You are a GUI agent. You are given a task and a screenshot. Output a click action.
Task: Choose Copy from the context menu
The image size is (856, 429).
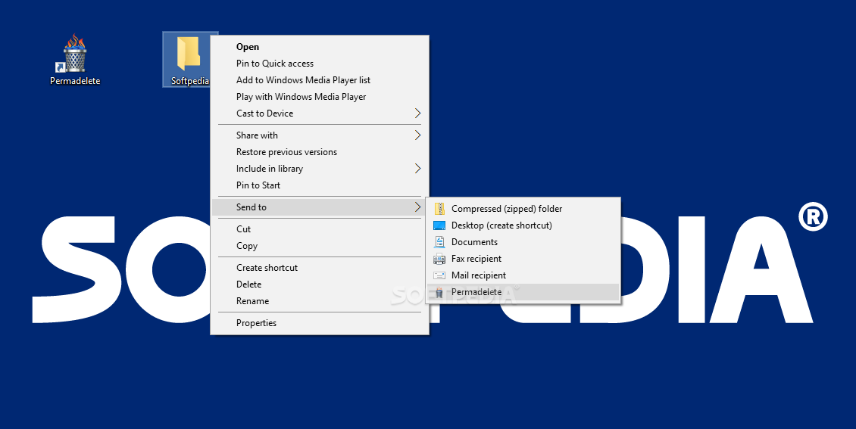[320, 246]
